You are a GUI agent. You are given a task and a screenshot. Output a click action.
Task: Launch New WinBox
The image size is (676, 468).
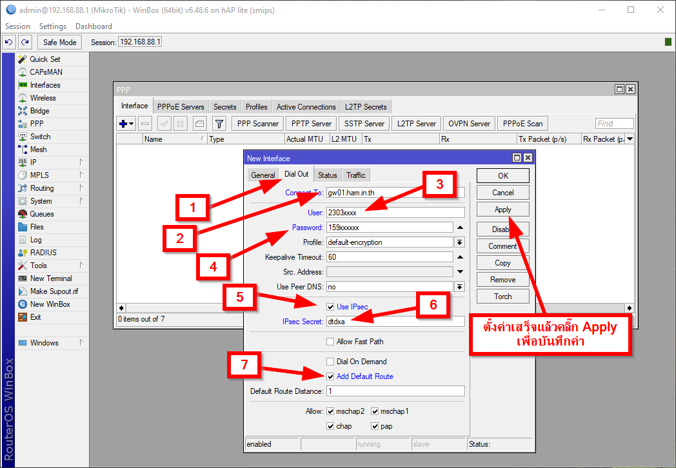(52, 304)
